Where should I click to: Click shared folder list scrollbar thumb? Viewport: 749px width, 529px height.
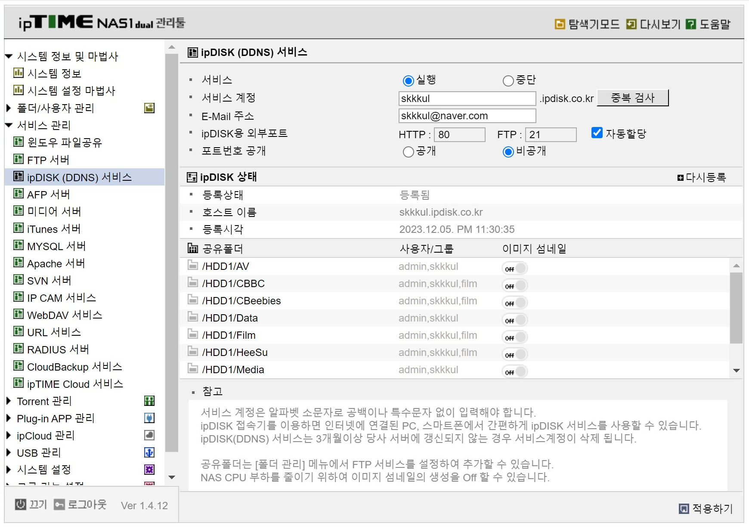pyautogui.click(x=736, y=308)
